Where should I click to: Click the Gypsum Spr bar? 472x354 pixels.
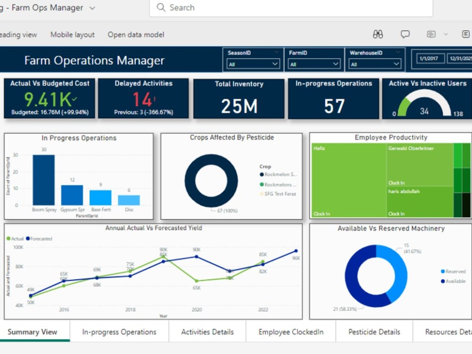point(72,195)
